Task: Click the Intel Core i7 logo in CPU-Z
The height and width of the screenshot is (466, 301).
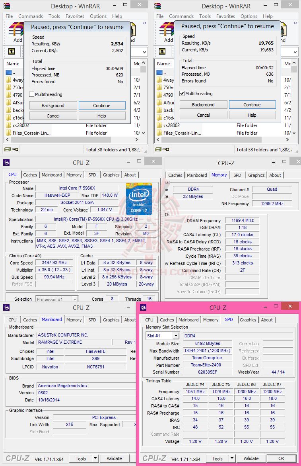Action: point(139,199)
